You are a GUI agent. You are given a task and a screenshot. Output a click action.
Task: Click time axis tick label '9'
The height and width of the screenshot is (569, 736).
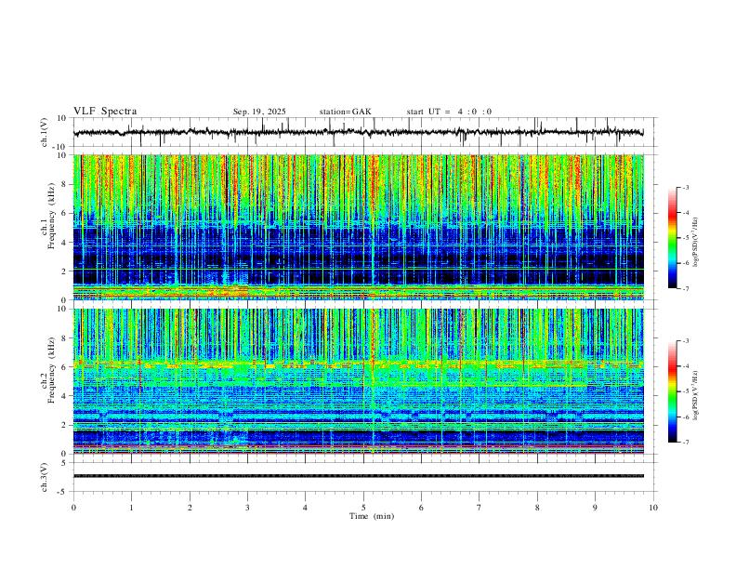click(595, 508)
